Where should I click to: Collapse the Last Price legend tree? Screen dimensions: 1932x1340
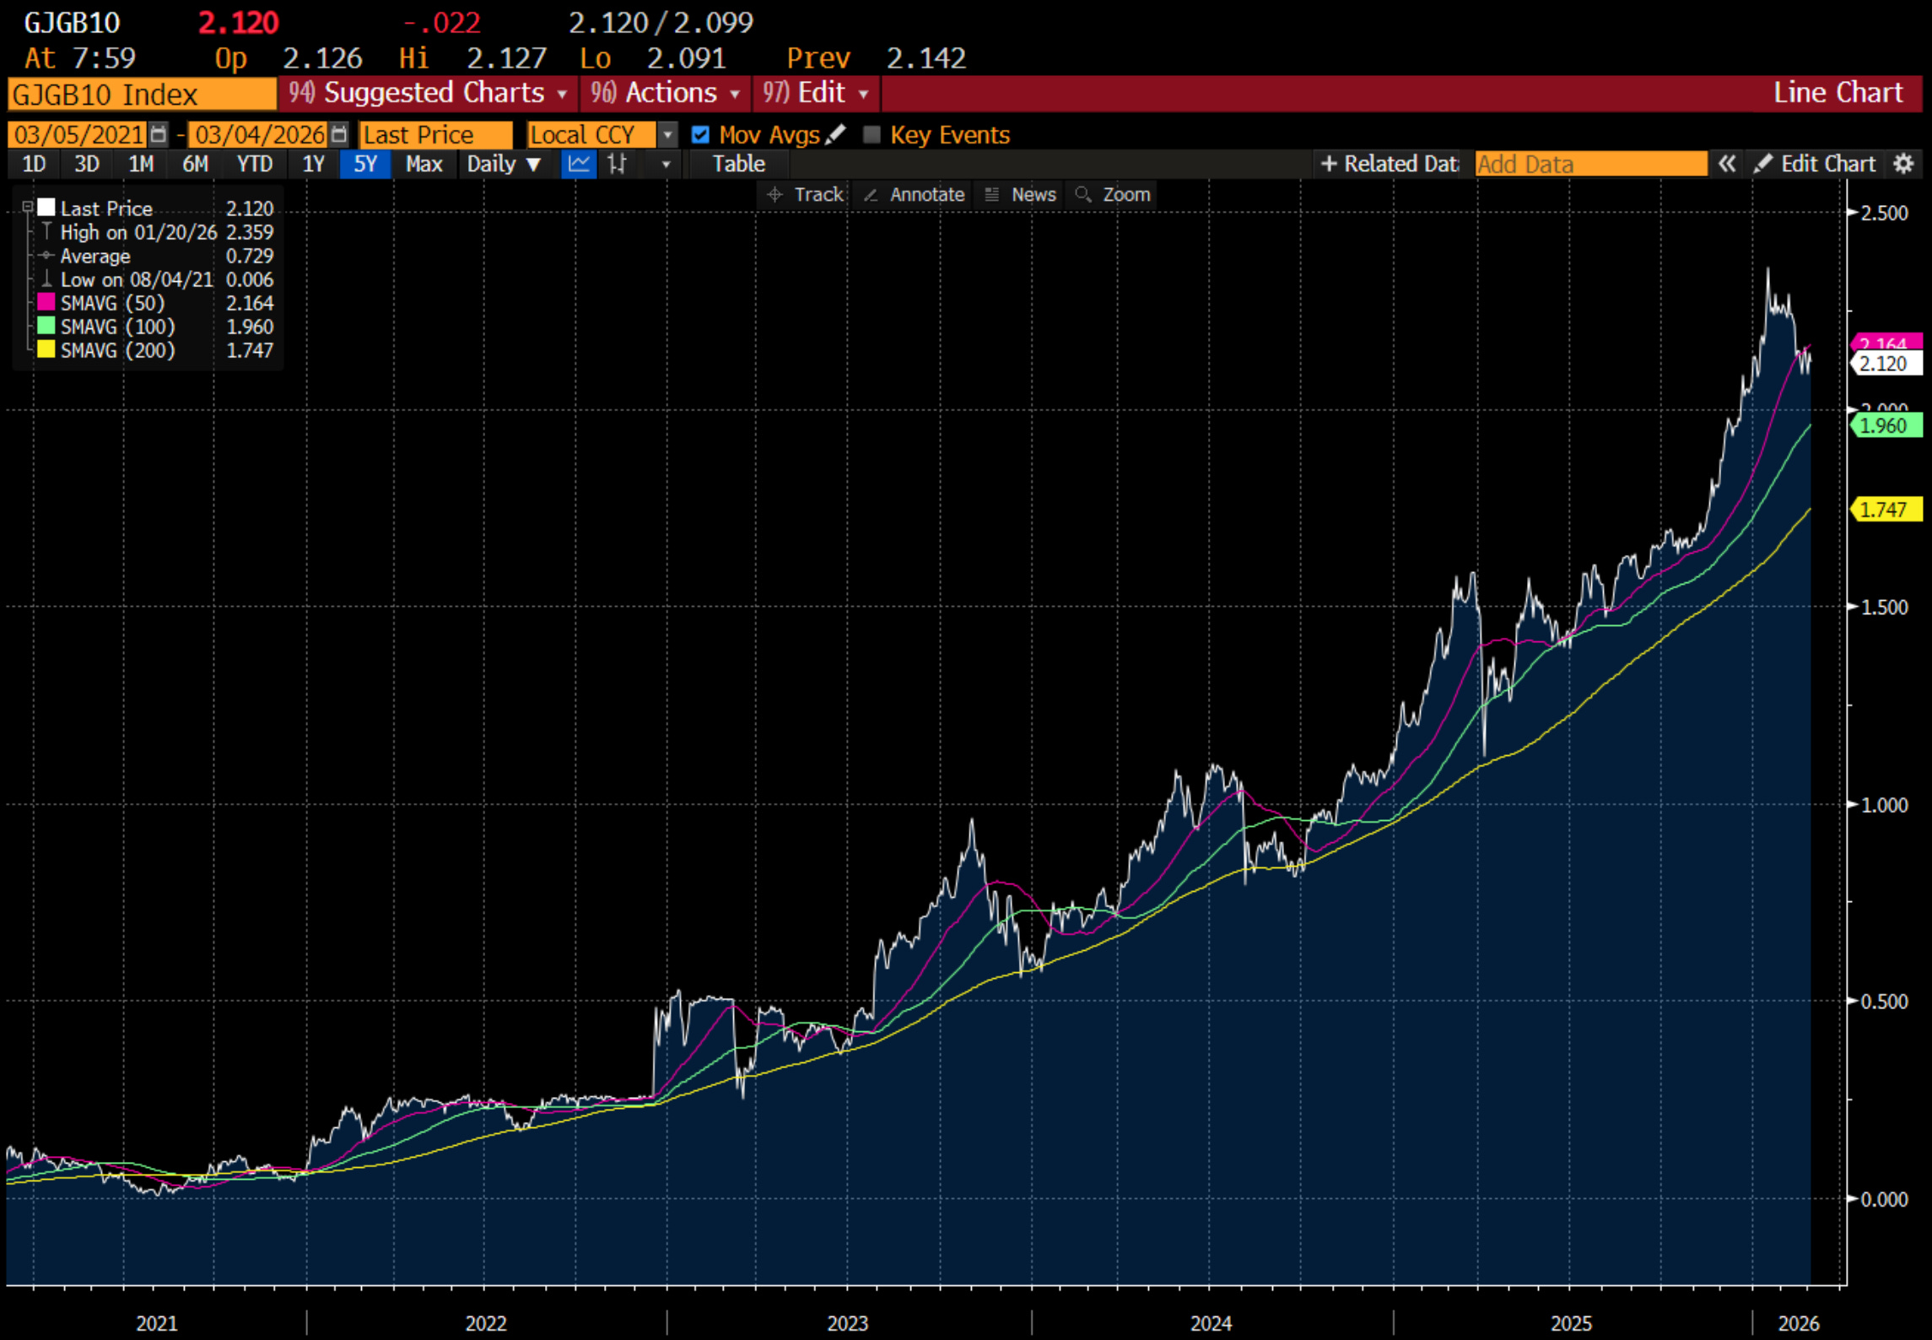point(27,207)
